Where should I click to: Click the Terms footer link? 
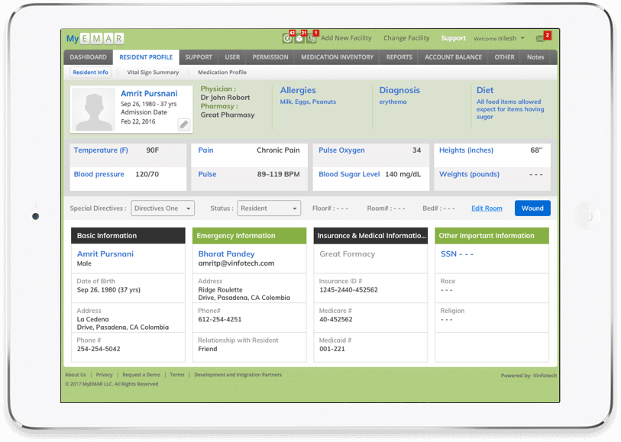click(x=177, y=375)
